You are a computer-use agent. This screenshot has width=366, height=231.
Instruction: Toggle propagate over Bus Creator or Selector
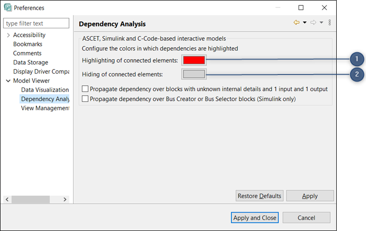[85, 99]
